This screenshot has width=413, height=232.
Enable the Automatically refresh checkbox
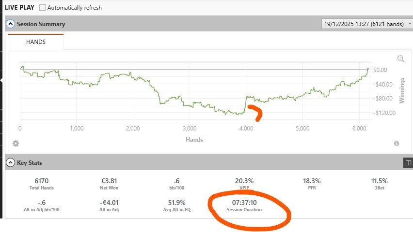tap(42, 8)
